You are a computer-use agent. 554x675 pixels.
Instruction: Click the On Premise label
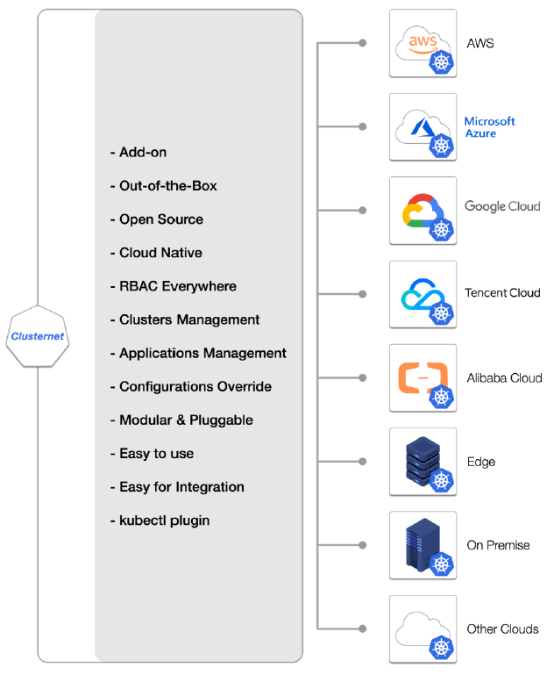(498, 545)
